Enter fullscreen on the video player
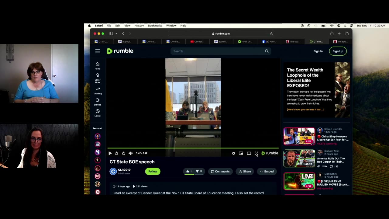The image size is (389, 219). pos(256,153)
